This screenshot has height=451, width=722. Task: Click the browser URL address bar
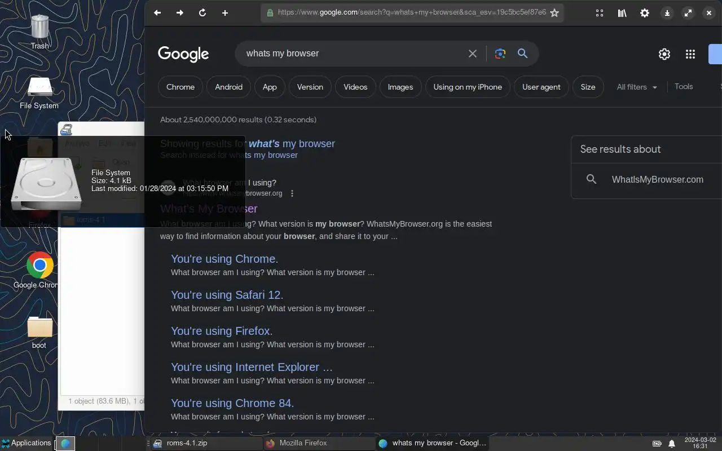tap(412, 12)
